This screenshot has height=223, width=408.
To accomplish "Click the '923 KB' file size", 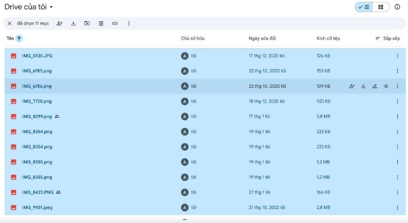I will [x=323, y=101].
